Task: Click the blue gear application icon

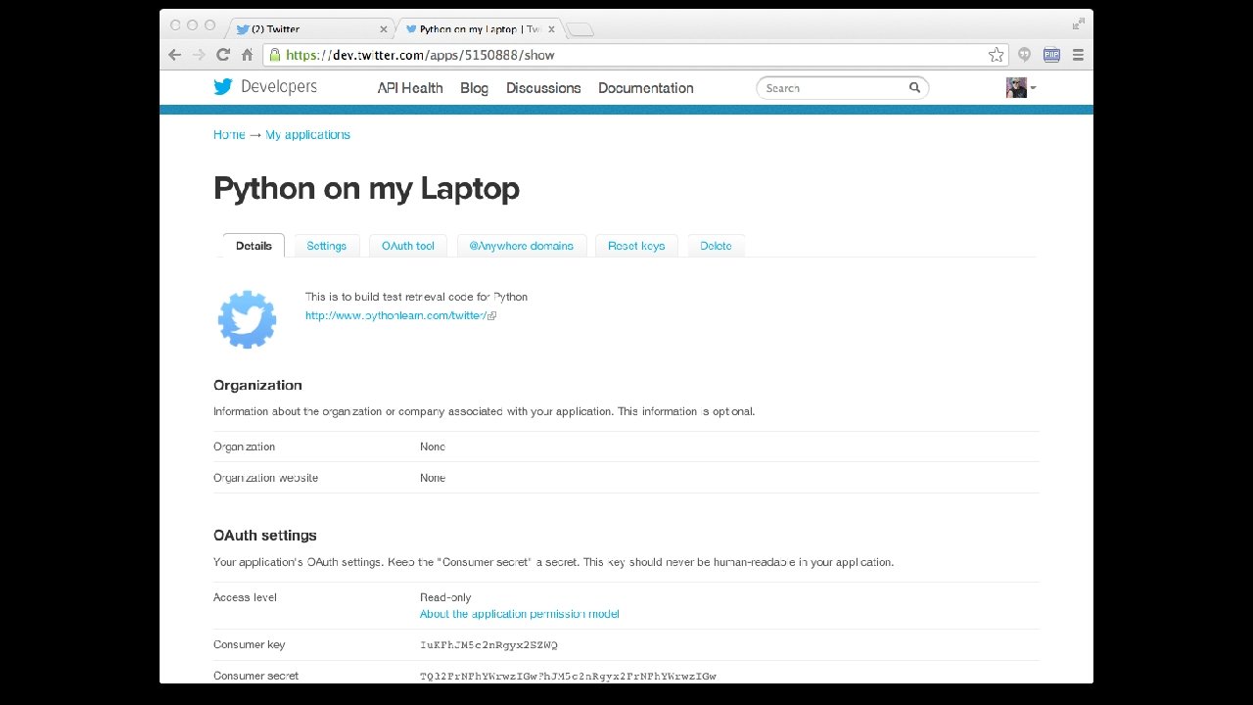Action: tap(247, 319)
